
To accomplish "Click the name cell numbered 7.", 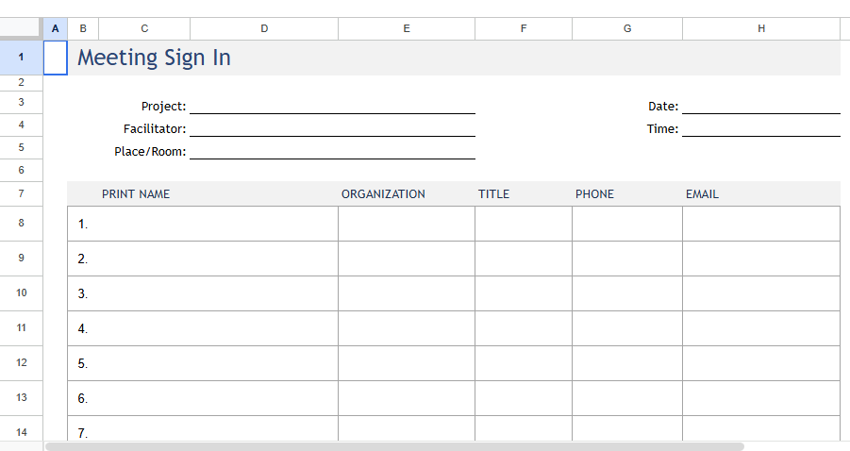I will click(203, 428).
